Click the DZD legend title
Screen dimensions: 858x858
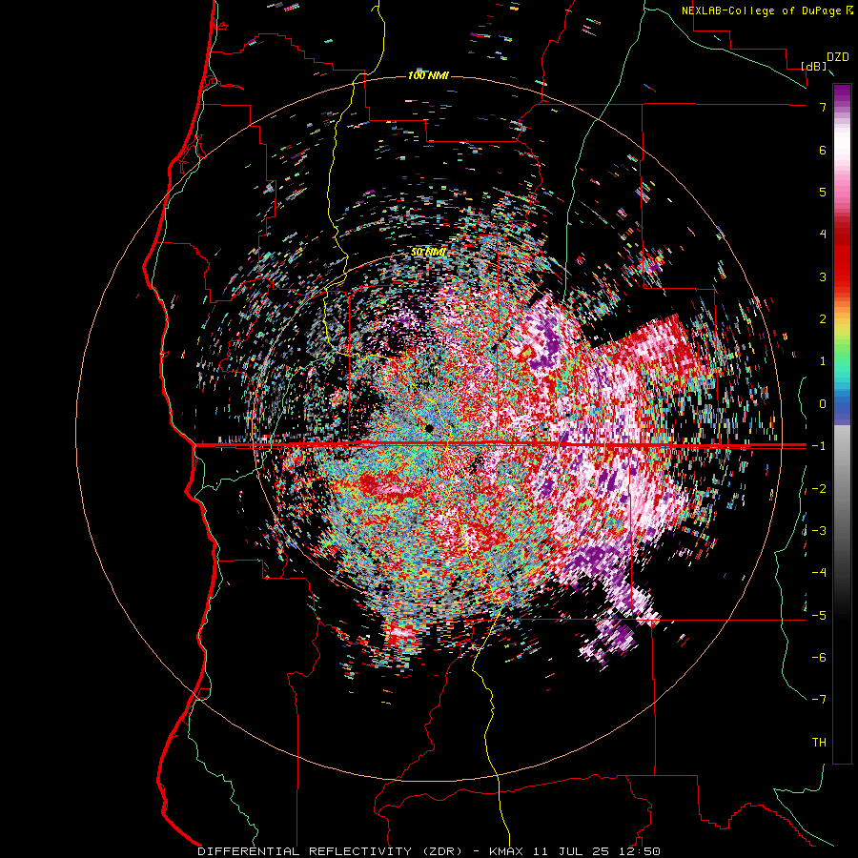tap(838, 57)
